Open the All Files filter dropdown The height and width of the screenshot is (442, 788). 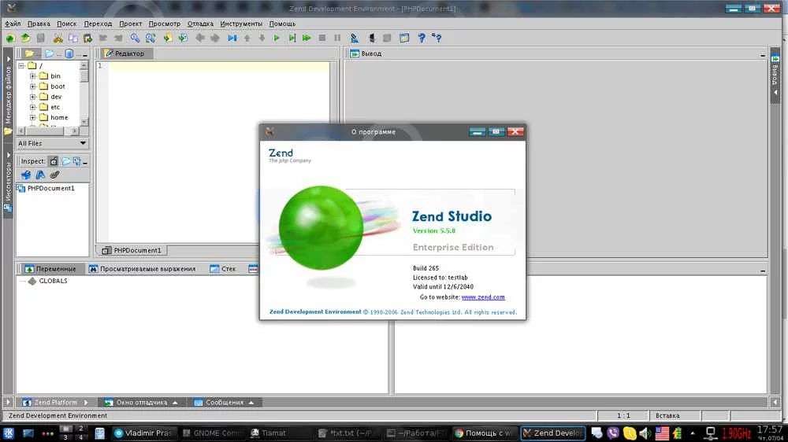tap(52, 143)
